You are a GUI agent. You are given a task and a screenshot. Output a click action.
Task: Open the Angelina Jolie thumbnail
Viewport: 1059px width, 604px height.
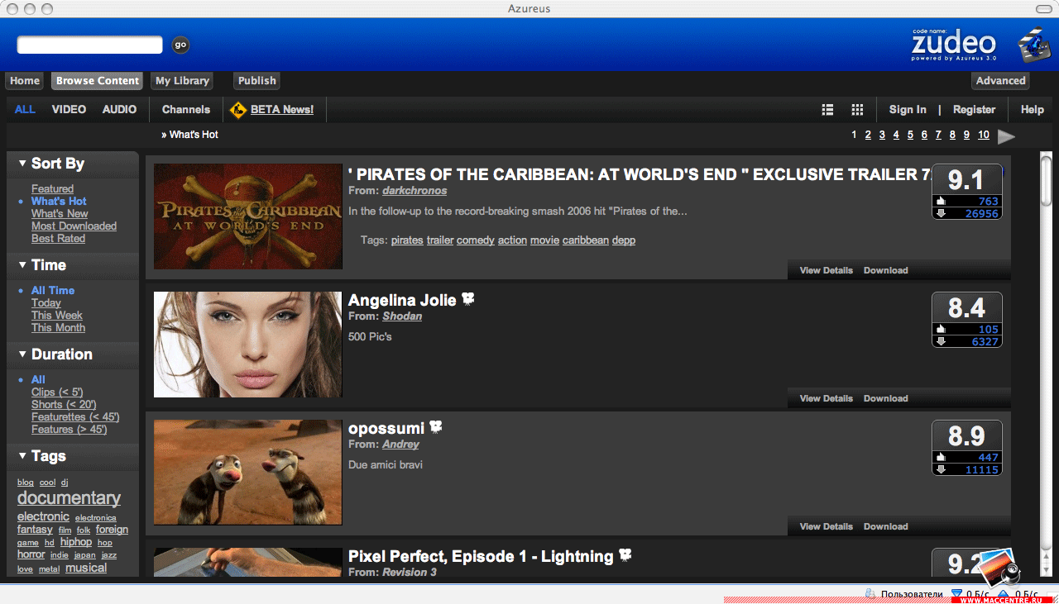click(248, 345)
